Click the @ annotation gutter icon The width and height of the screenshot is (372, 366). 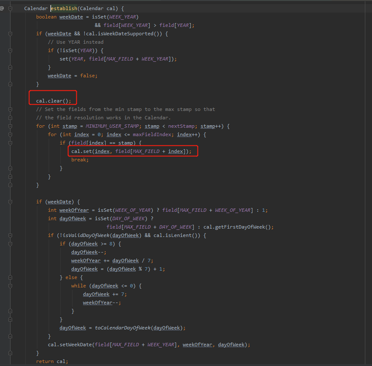click(x=2, y=8)
